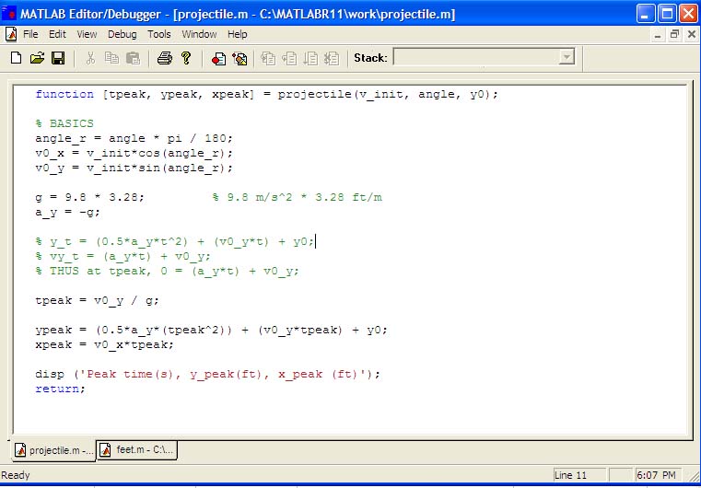Click line 'v0_y = v_init*sin(angle_r);'
The height and width of the screenshot is (488, 701).
click(134, 168)
